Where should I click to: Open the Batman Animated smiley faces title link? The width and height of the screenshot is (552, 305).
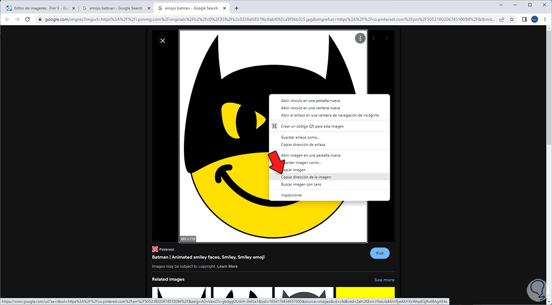tap(208, 257)
